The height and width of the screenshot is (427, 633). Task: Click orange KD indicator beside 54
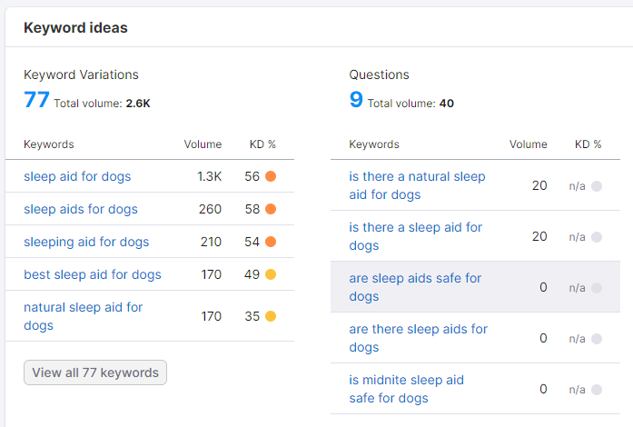tap(271, 242)
